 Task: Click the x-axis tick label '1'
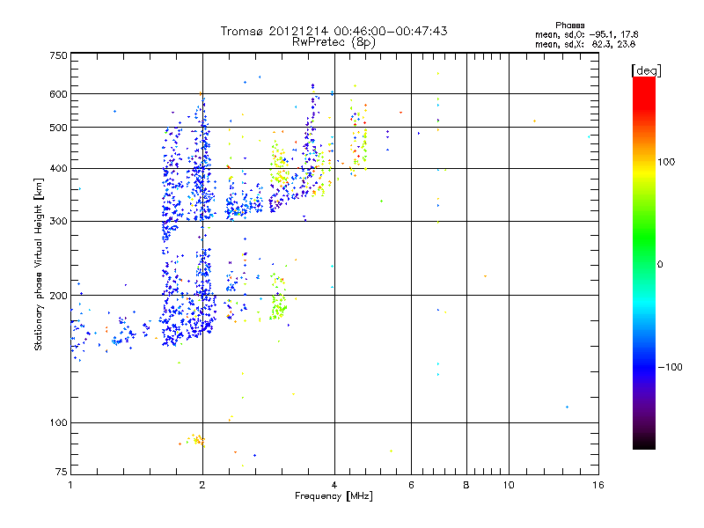coord(70,485)
